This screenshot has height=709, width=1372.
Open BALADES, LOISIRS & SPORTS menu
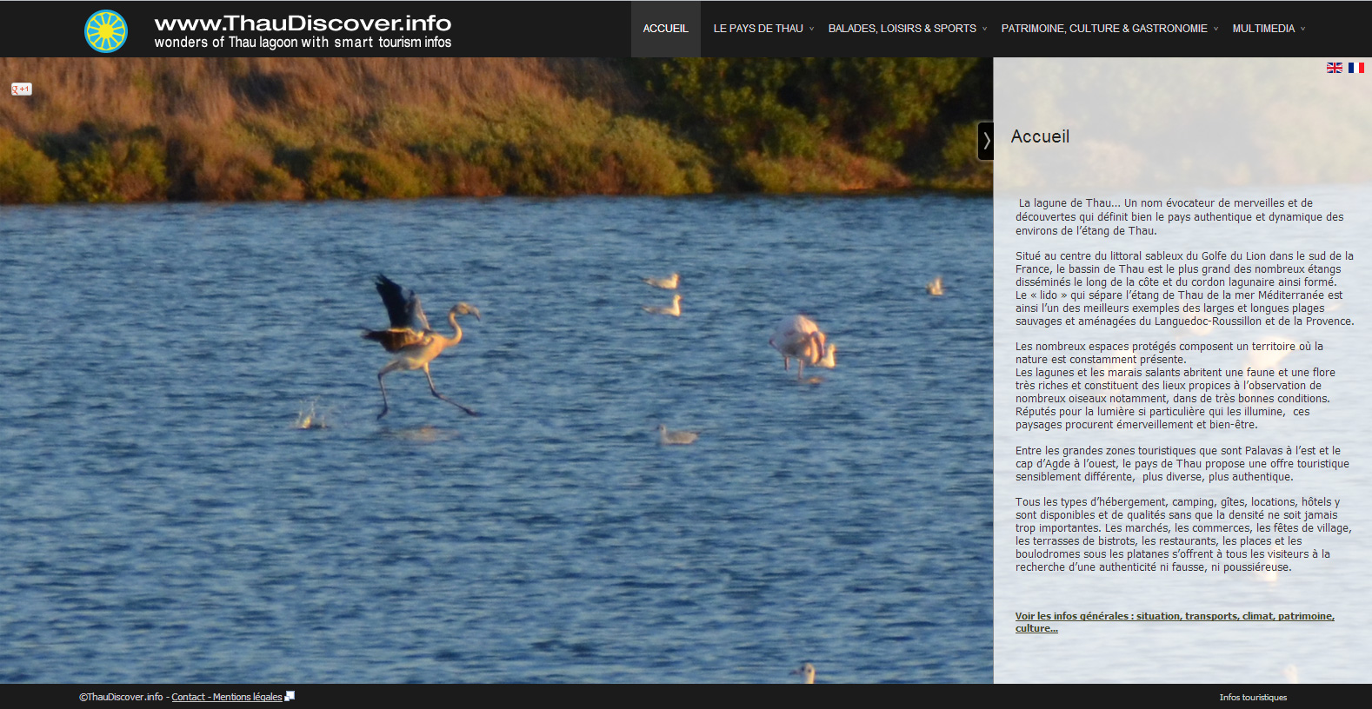click(x=902, y=29)
